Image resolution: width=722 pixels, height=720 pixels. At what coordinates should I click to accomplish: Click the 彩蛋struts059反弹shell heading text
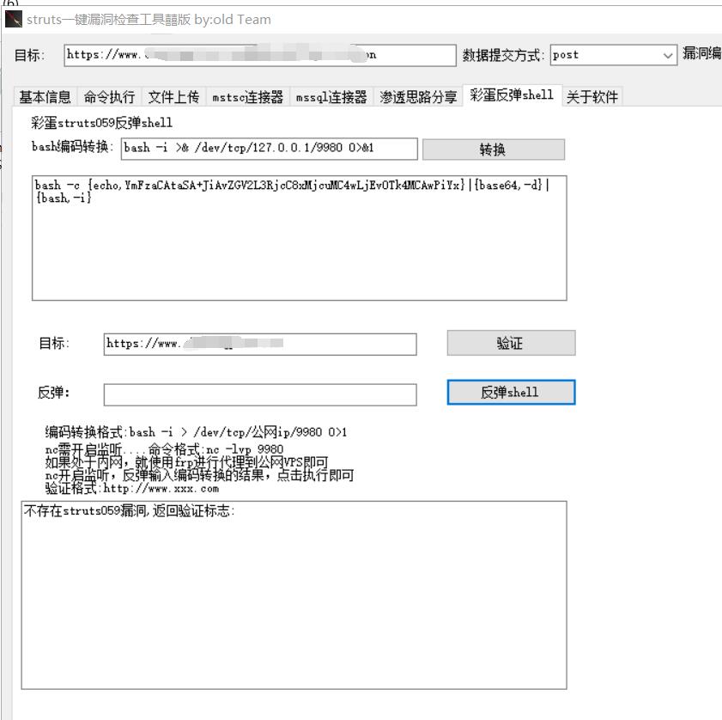point(101,123)
